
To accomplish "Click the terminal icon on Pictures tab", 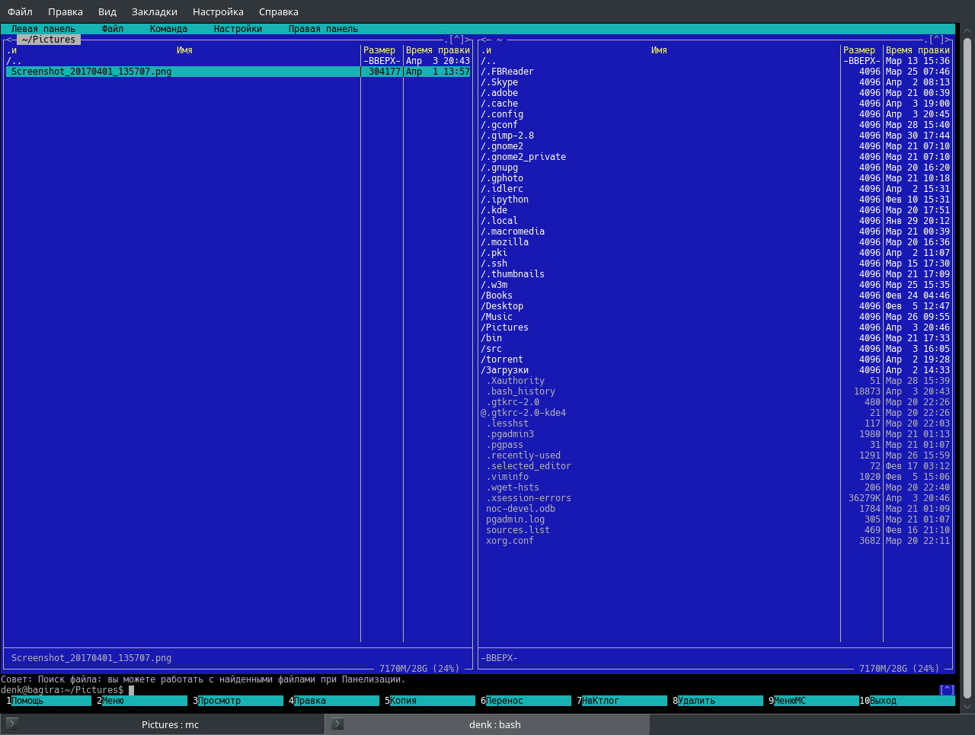I will click(x=12, y=724).
